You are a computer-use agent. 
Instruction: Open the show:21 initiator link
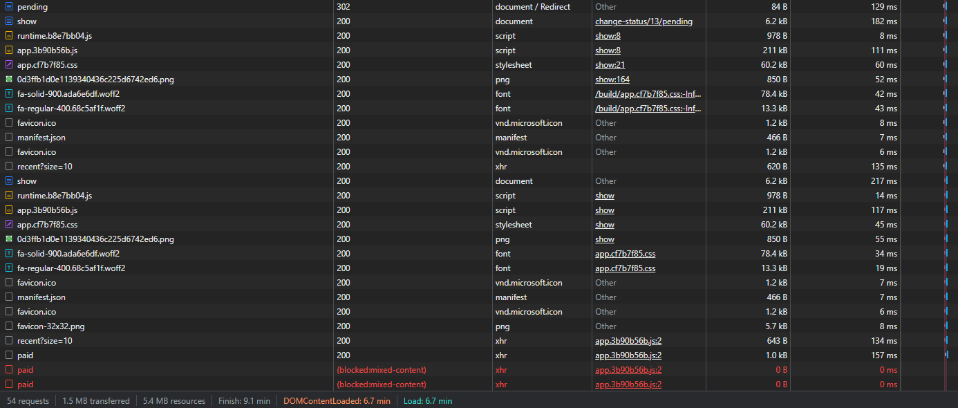pos(608,64)
